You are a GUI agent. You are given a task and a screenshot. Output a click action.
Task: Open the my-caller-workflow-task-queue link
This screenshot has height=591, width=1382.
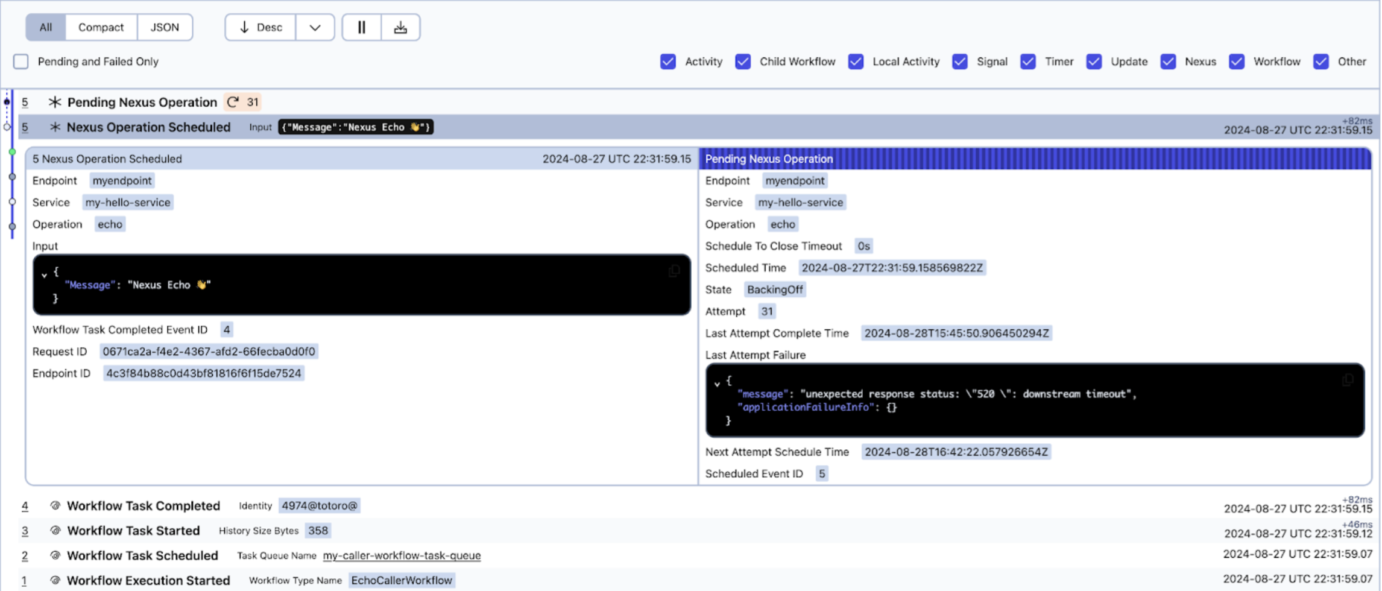pos(402,555)
